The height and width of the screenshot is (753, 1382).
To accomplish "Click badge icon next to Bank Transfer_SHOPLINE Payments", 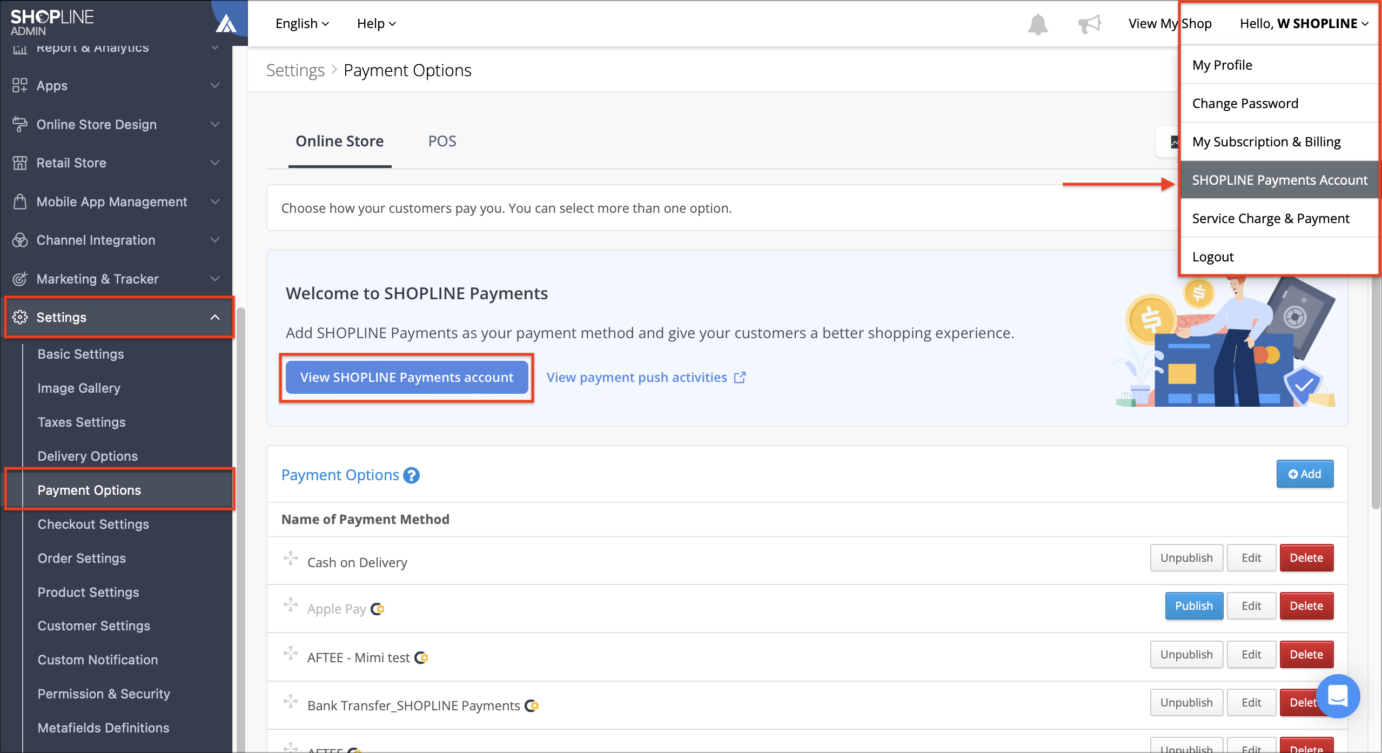I will pyautogui.click(x=532, y=706).
